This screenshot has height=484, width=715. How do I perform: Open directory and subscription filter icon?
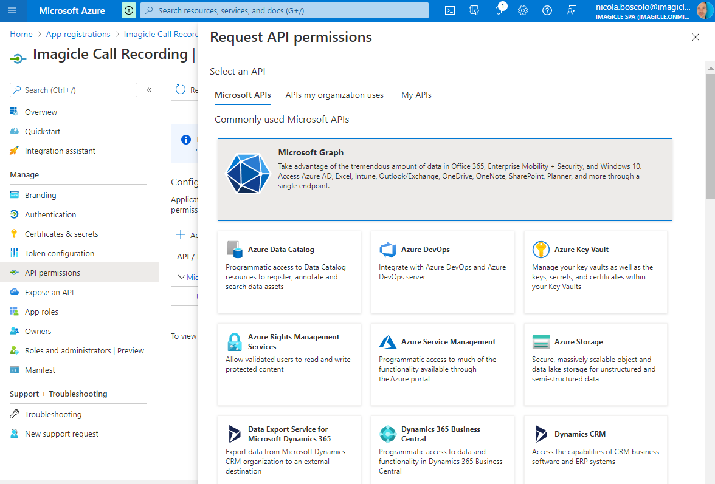[x=474, y=10]
